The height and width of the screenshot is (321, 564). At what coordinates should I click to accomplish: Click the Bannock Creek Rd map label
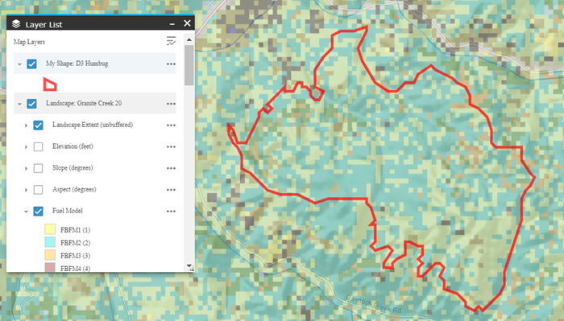[x=373, y=304]
